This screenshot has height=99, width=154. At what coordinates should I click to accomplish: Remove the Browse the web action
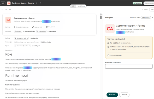[27, 38]
